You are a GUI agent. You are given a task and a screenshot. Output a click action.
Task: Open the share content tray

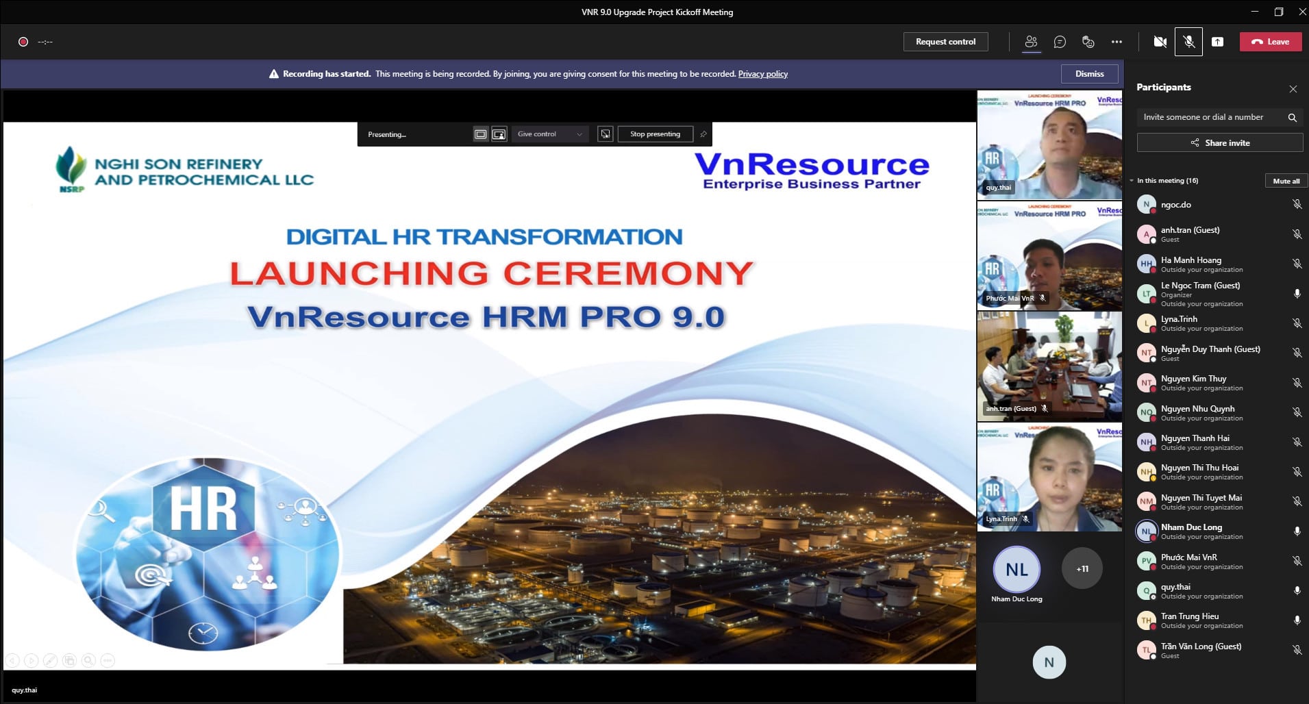1217,42
